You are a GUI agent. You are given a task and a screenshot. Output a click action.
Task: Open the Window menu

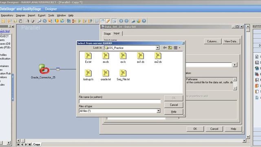click(x=61, y=16)
